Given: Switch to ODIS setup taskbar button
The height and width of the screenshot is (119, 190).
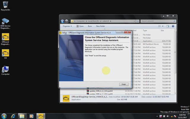Looking at the screenshot, I should point(41,116).
